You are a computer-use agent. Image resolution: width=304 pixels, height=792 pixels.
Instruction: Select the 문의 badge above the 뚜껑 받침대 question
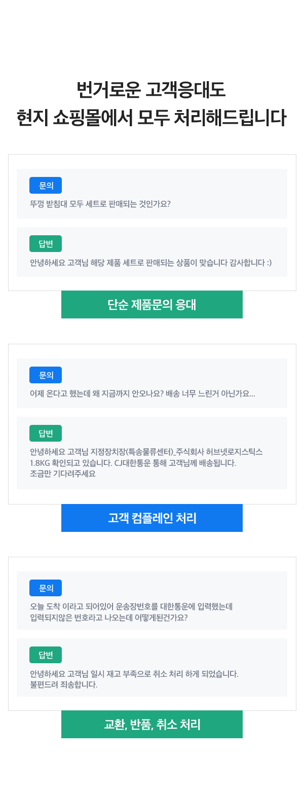coord(46,186)
